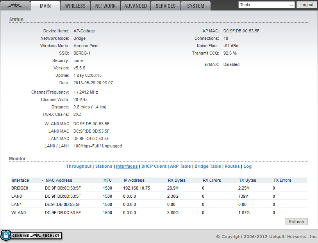Select the BRIDGE0 interface row
Image resolution: width=318 pixels, height=243 pixels.
[159, 188]
